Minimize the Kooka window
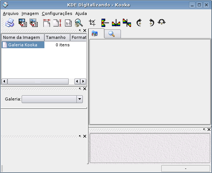The image size is (212, 173). tap(192, 5)
